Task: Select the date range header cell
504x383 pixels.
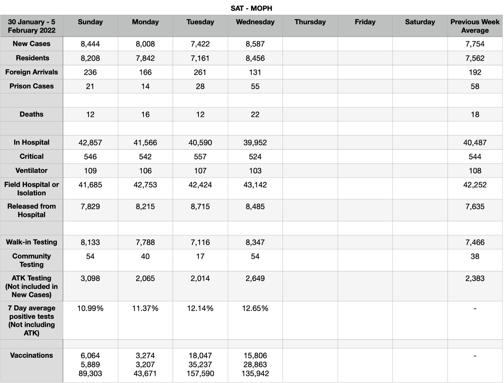Action: [x=32, y=26]
